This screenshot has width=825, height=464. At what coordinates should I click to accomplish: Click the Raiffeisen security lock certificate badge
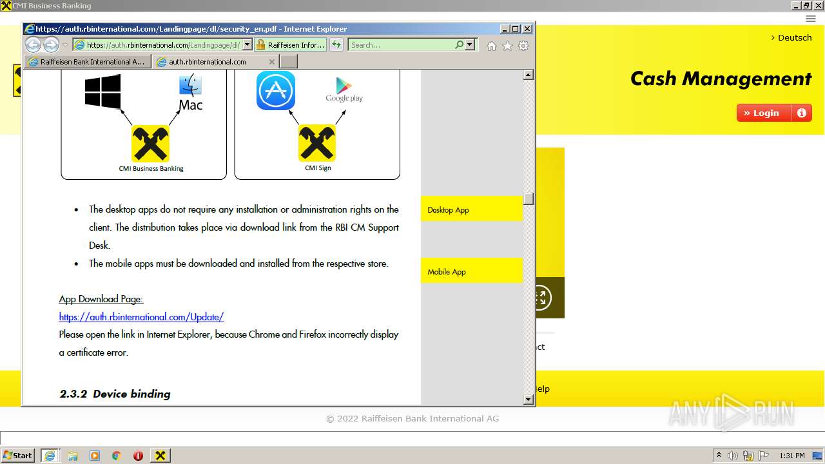tap(290, 45)
